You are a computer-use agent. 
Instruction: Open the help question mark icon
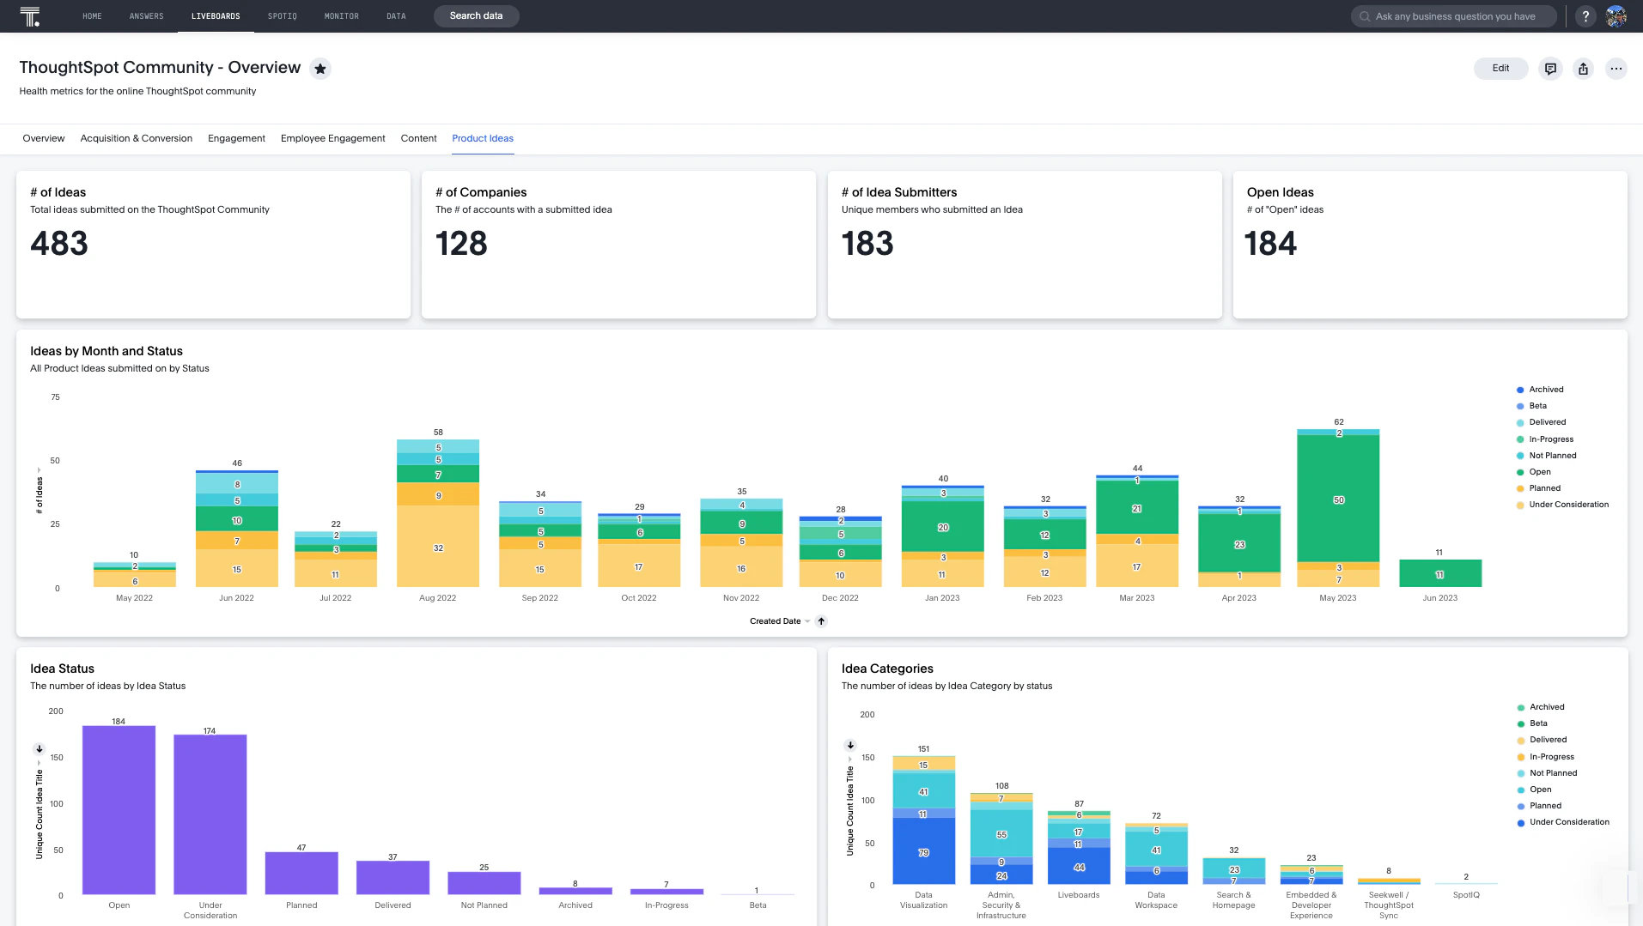(x=1585, y=16)
